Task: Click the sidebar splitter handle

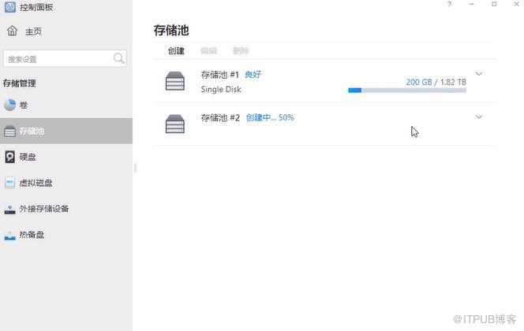Action: click(x=135, y=168)
